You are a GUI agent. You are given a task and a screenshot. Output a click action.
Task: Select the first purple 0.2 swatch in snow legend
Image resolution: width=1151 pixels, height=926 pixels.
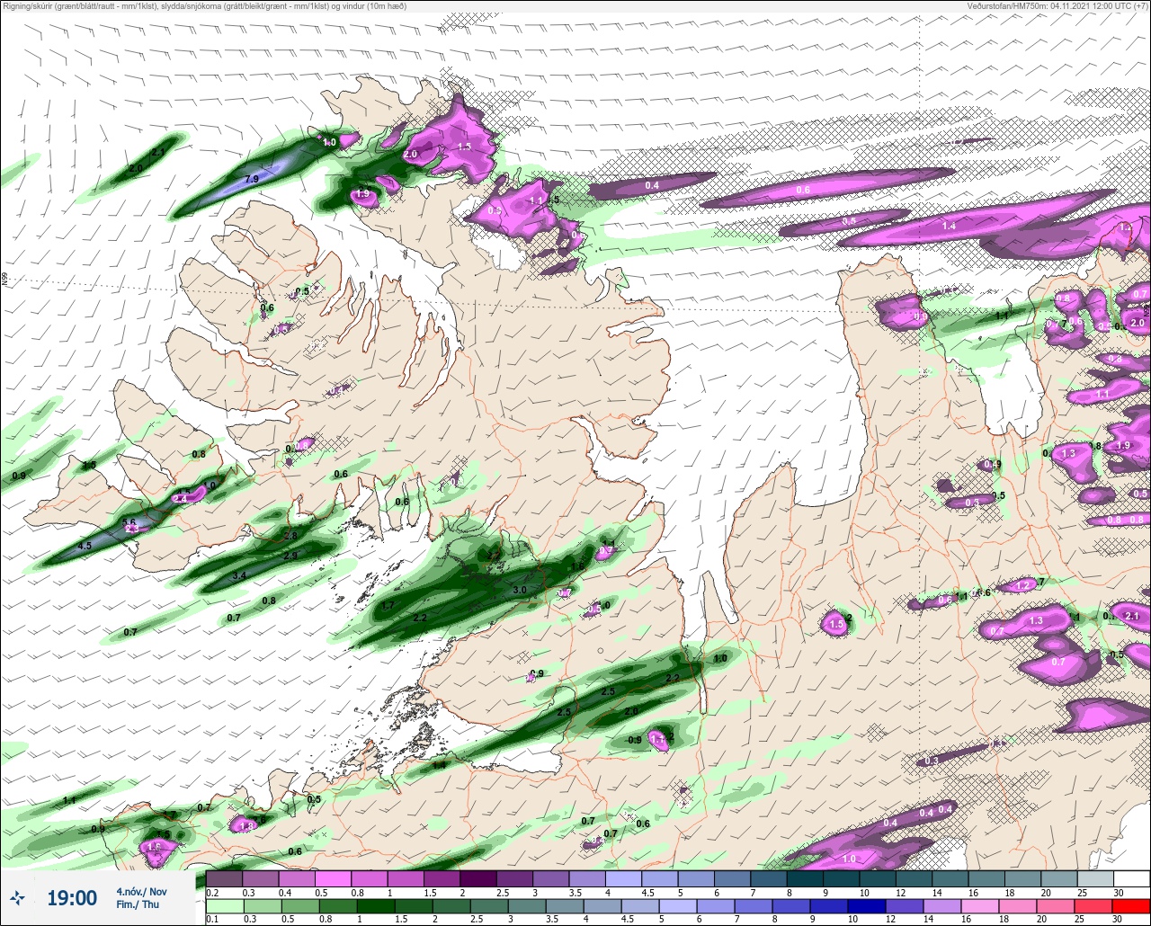tap(224, 878)
